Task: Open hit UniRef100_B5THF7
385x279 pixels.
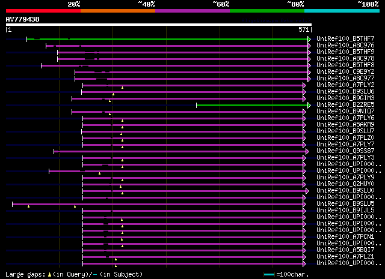Action: pos(345,39)
